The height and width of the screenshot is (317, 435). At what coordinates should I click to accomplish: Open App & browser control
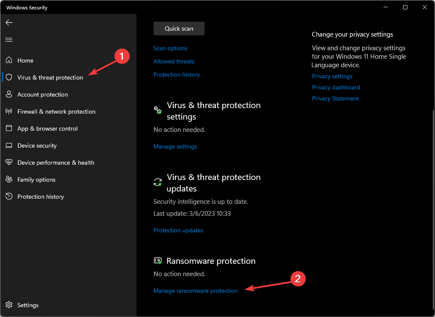coord(47,128)
